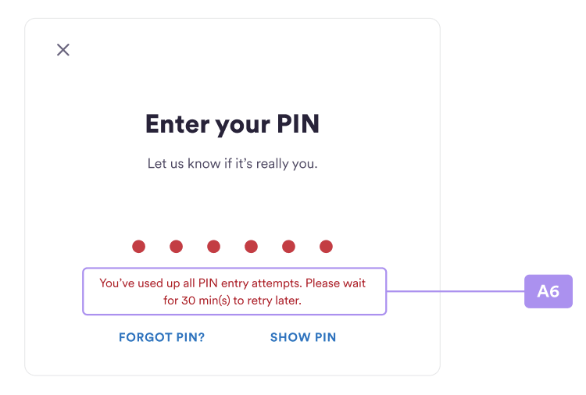The image size is (586, 395).
Task: Close the Enter your PIN dialog
Action: tap(63, 50)
